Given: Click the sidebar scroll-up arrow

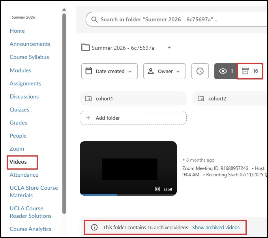Looking at the screenshot, I should (64, 10).
